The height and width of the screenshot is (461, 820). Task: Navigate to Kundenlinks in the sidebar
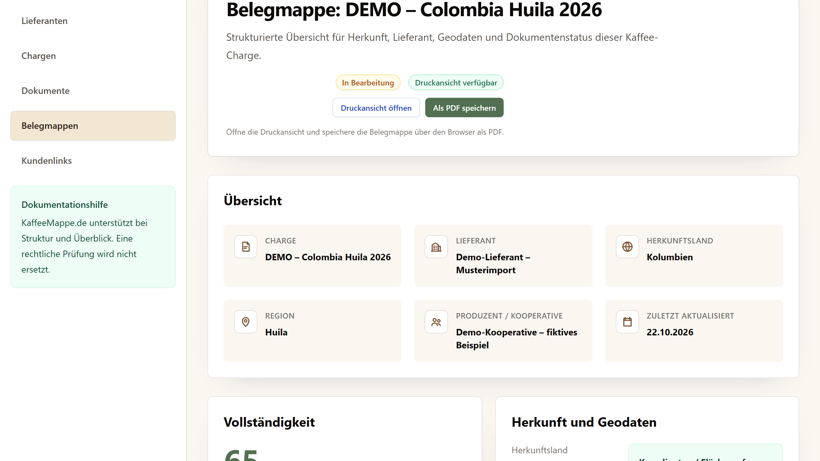(x=93, y=161)
